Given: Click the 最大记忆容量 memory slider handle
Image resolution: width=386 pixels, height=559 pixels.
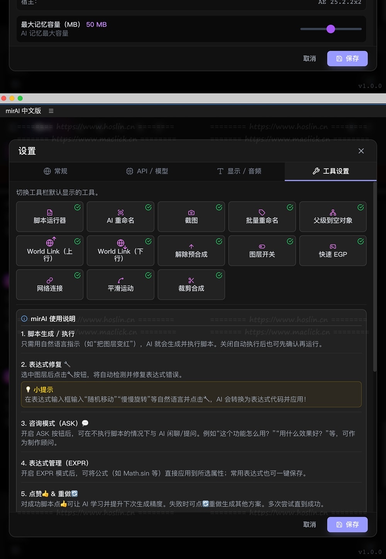Looking at the screenshot, I should pyautogui.click(x=331, y=29).
